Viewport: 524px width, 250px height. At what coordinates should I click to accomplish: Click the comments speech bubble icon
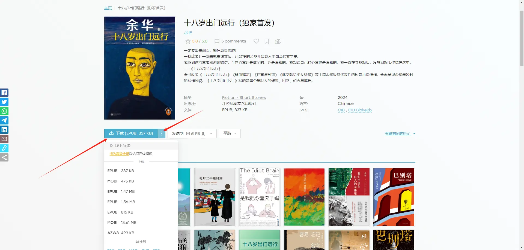pos(217,41)
